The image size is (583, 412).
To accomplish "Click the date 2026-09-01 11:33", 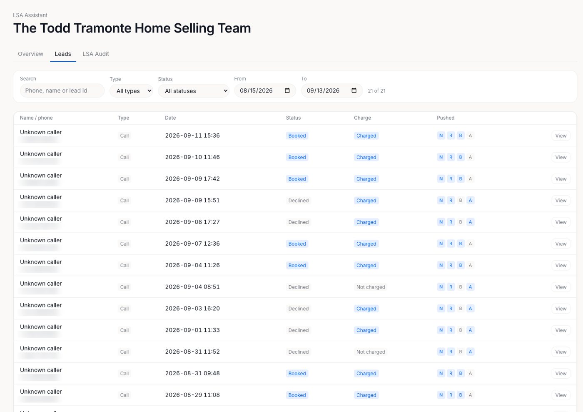I will point(192,330).
